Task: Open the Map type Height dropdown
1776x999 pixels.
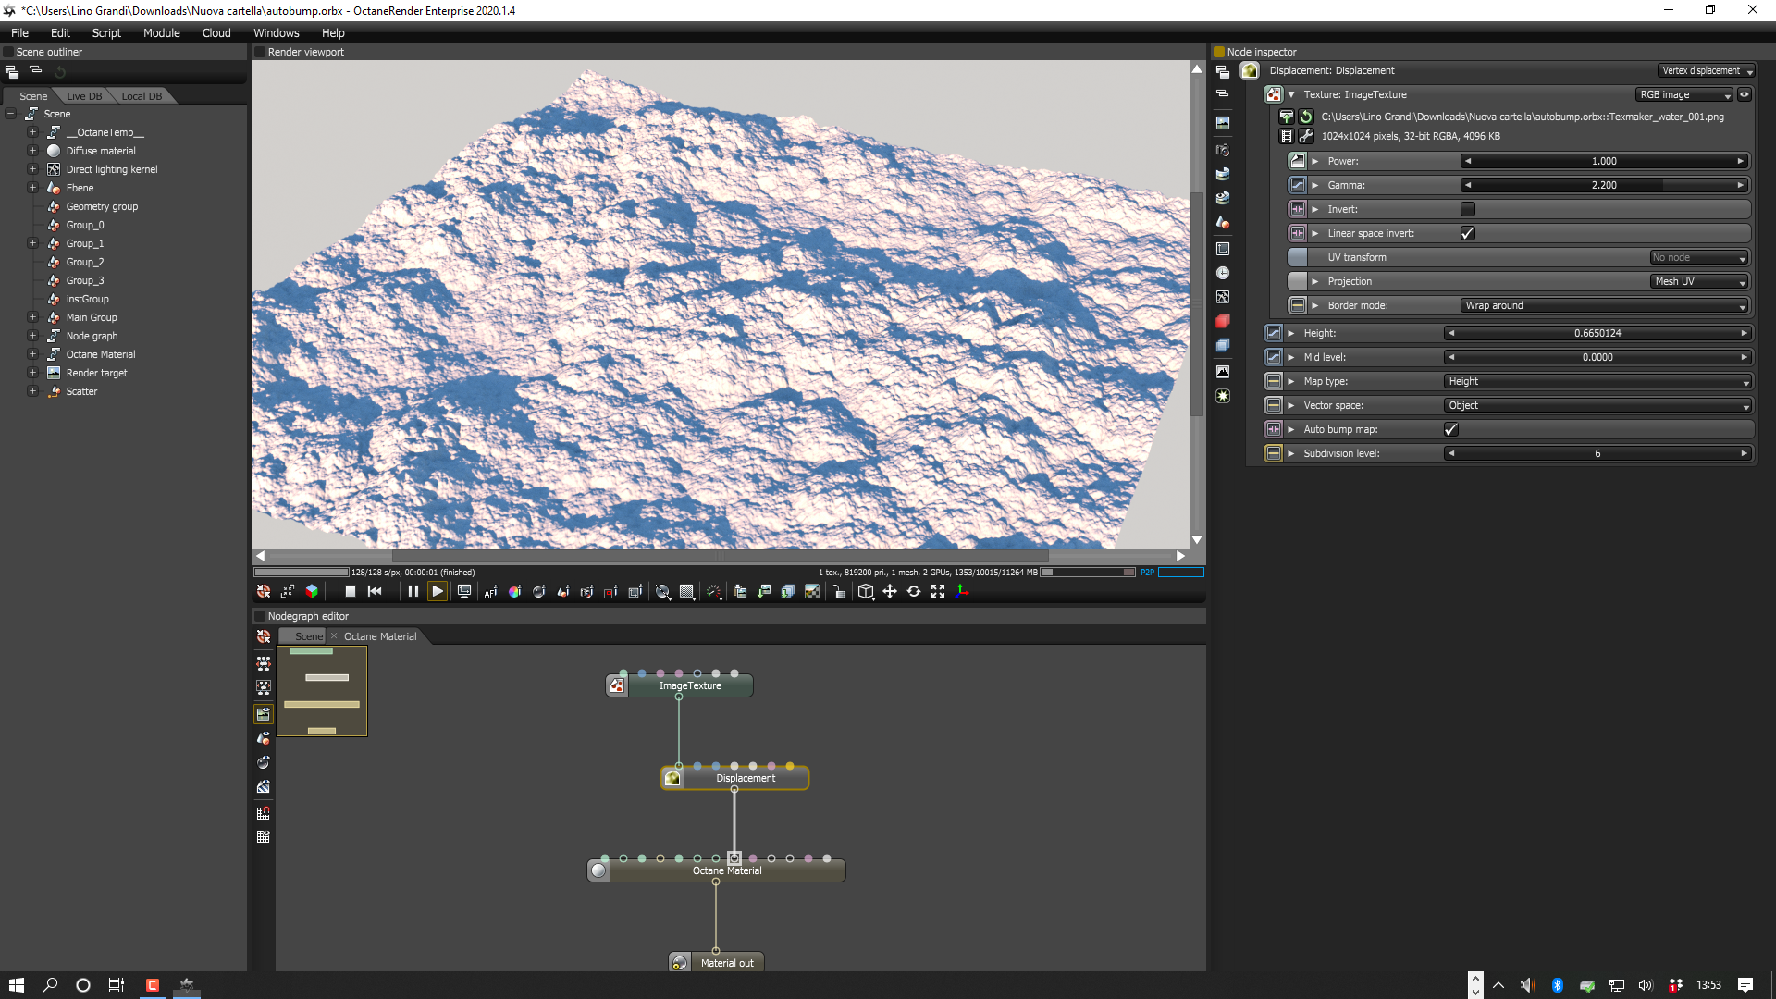Action: tap(1597, 381)
